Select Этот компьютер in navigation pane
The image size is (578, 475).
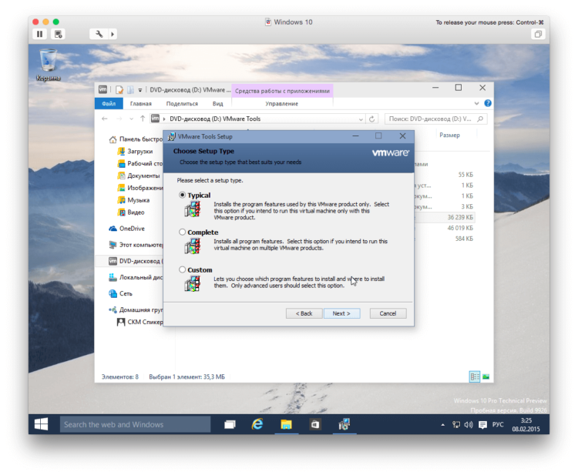[x=136, y=245]
